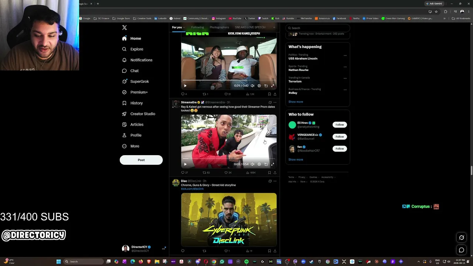473x266 pixels.
Task: Bookmark the StreamsEra post
Action: click(x=269, y=173)
